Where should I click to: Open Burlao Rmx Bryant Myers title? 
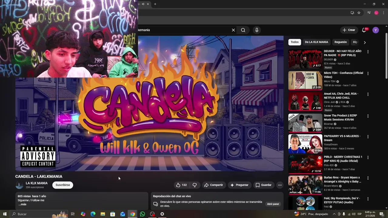(x=343, y=180)
